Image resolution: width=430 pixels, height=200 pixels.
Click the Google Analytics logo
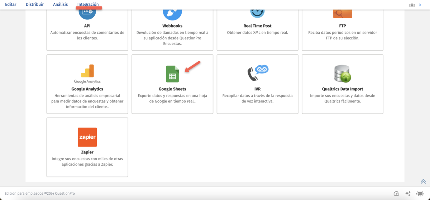[x=87, y=73]
